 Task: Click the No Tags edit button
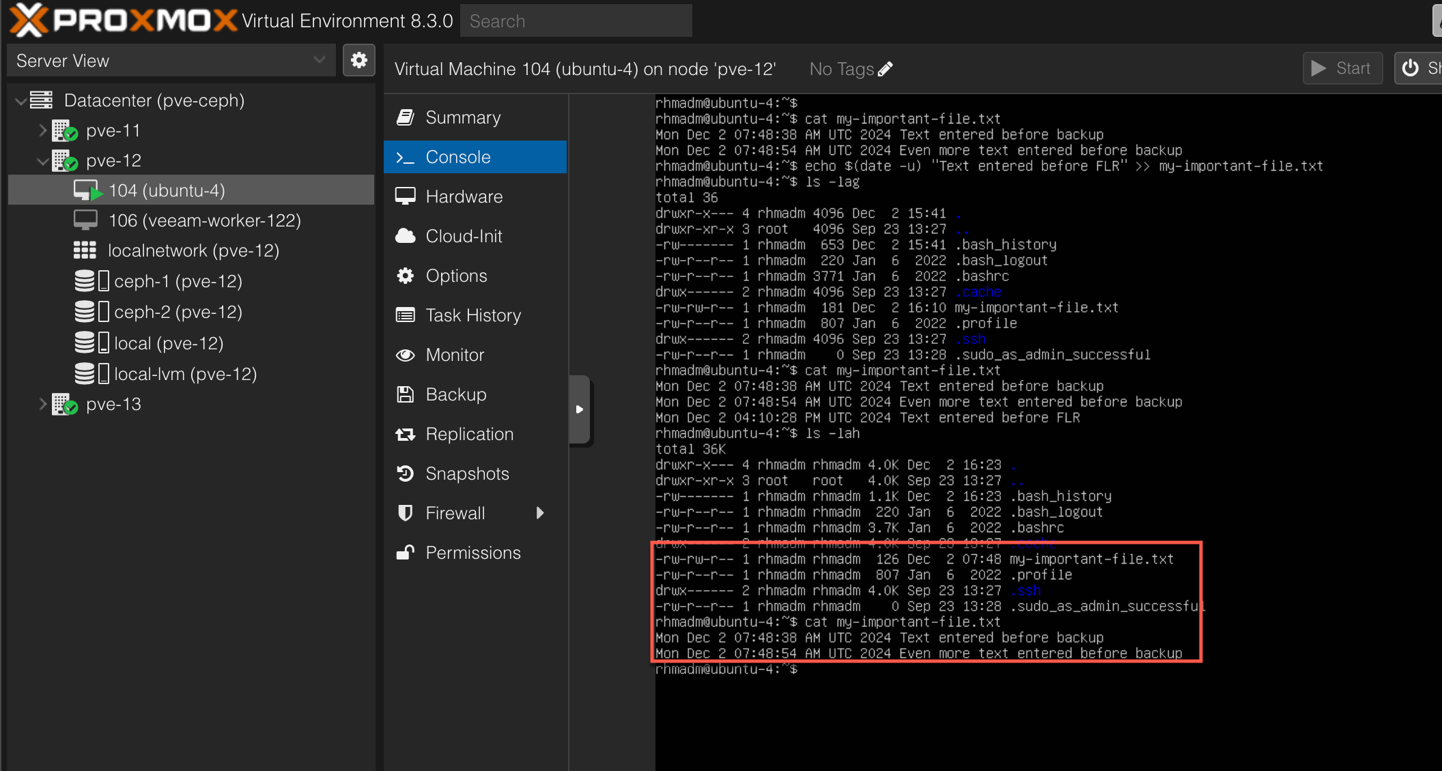click(886, 69)
